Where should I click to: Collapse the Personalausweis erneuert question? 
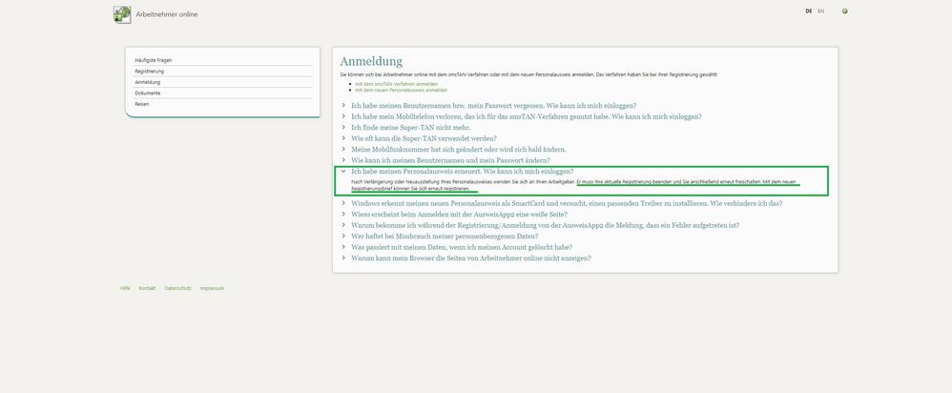pyautogui.click(x=462, y=171)
